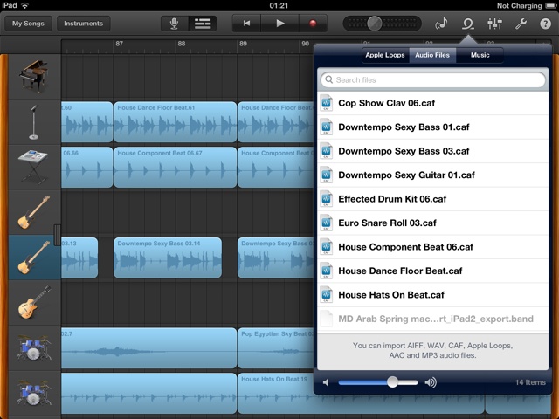Switch to Apple Loops tab
This screenshot has height=419, width=559.
click(x=385, y=55)
